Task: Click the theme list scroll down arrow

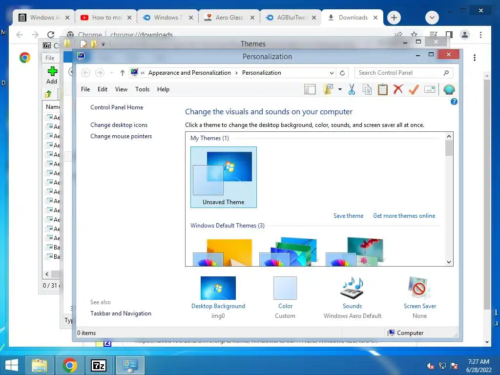Action: coord(449,262)
